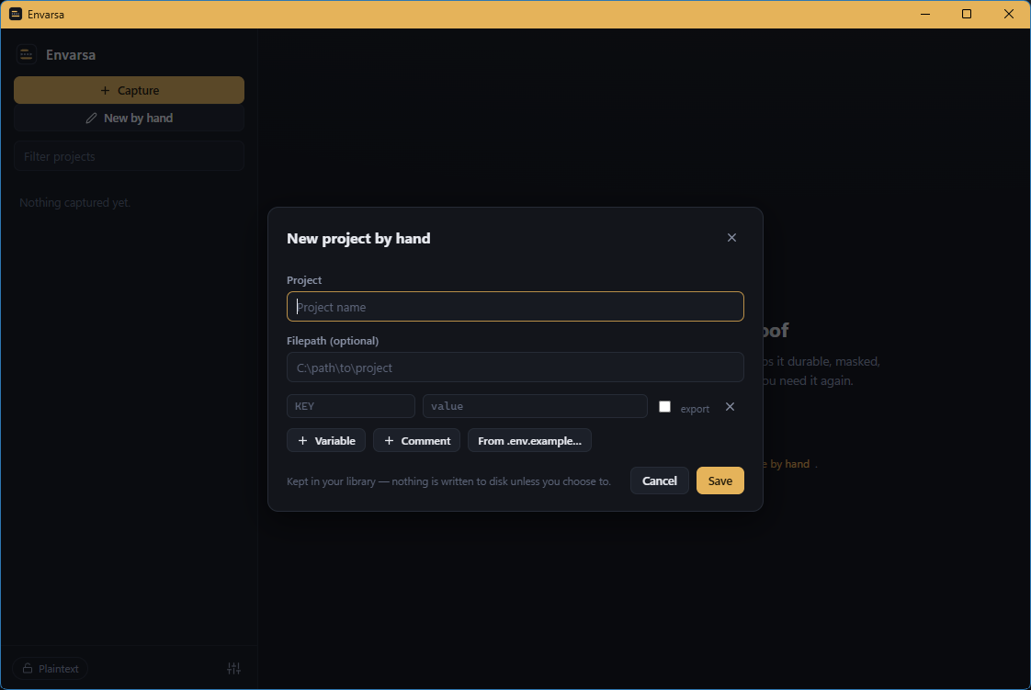Click the Filepath optional input
Viewport: 1031px width, 690px height.
tap(515, 368)
